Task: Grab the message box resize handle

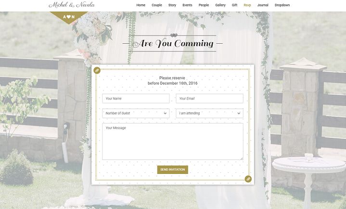Action: pos(242,159)
